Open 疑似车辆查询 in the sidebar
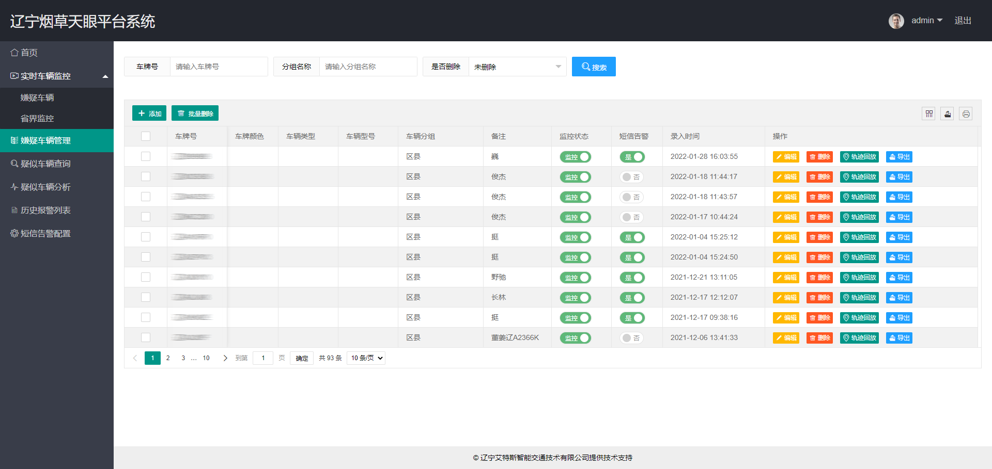The width and height of the screenshot is (992, 469). (x=45, y=164)
